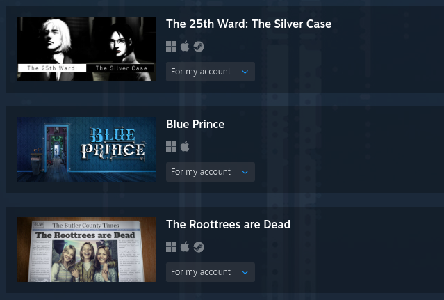Open The 25th Ward: The Silver Case title link
The image size is (444, 300).
coord(249,24)
